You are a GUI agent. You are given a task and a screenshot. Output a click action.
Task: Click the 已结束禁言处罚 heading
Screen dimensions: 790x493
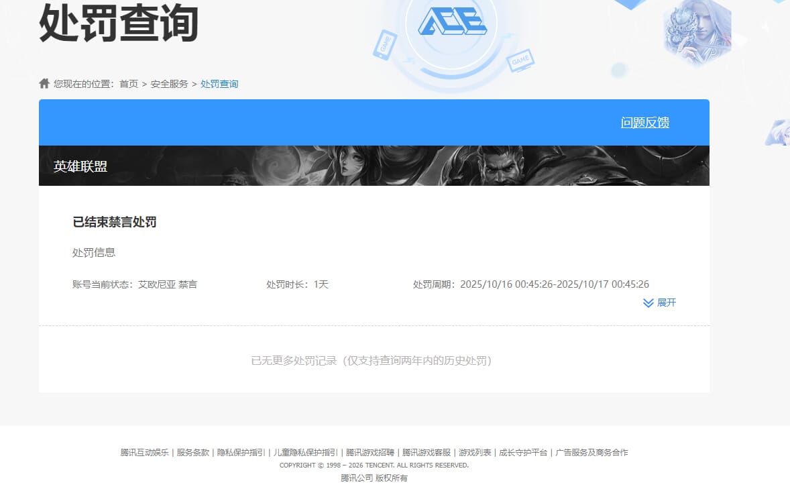(x=115, y=222)
